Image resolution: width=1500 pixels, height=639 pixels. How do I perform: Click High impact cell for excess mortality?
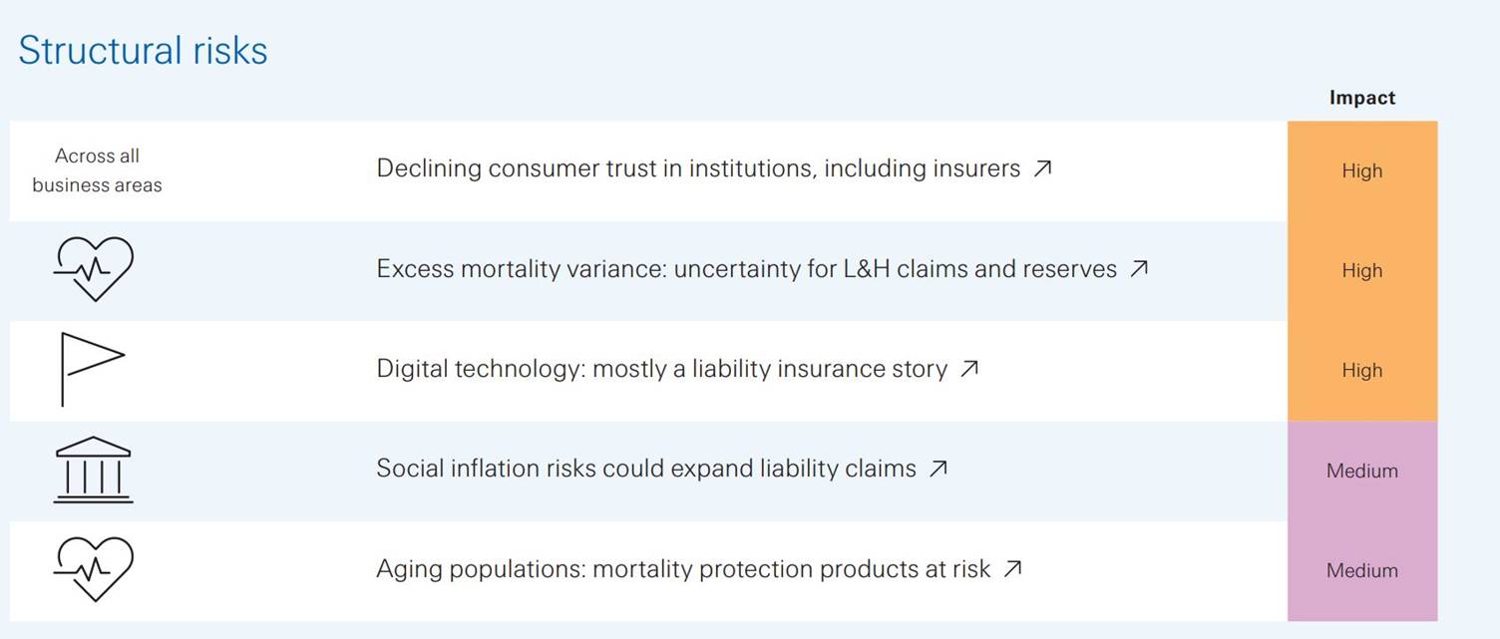click(x=1362, y=271)
